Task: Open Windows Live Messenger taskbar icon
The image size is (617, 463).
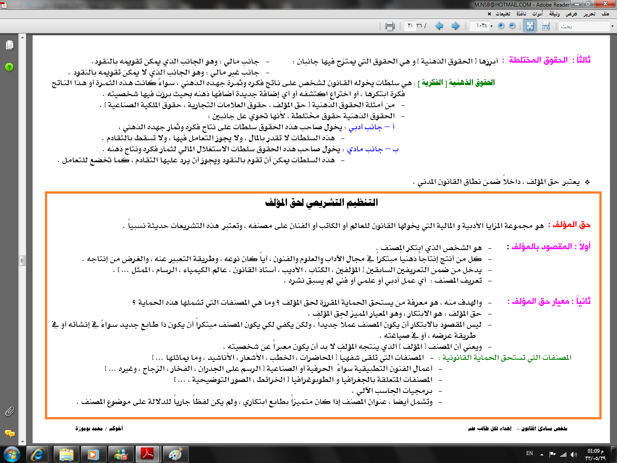Action: pos(121,454)
